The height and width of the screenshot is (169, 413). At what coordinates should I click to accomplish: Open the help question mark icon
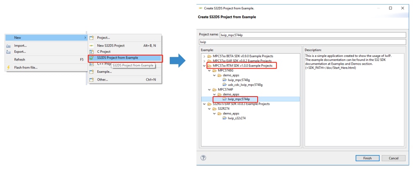(203, 158)
